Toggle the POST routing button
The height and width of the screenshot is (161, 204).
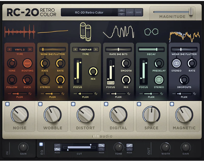tap(27, 63)
